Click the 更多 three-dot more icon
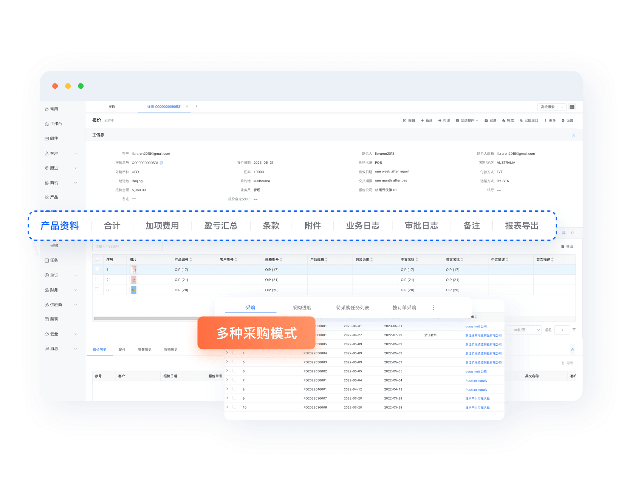 point(545,121)
